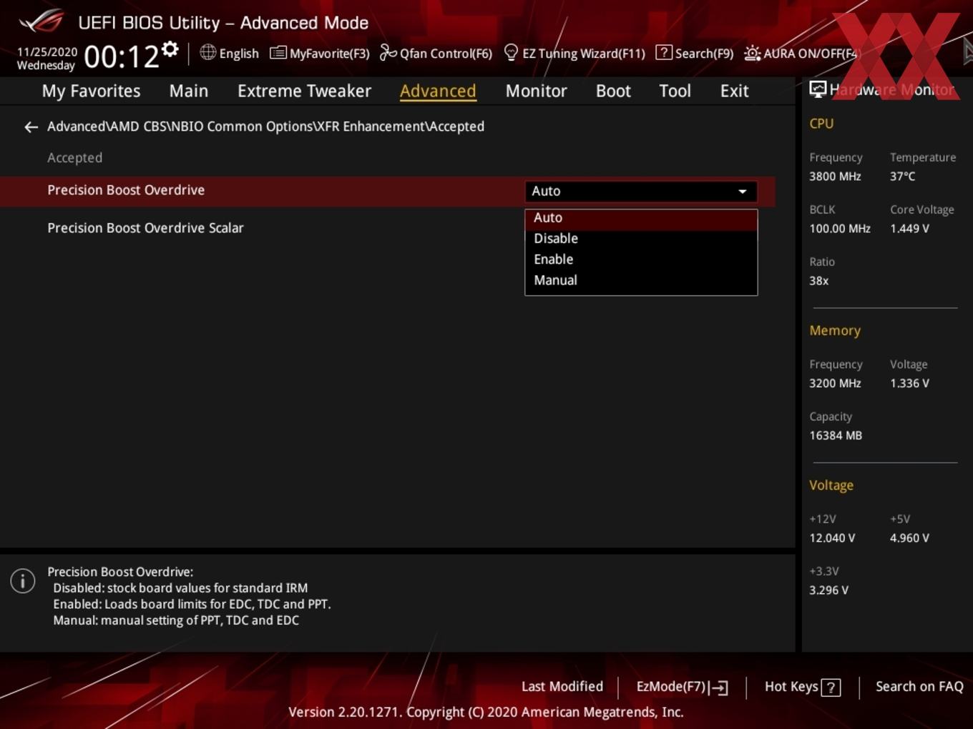Click the Precision Boost Overdrive label
The height and width of the screenshot is (729, 973).
pos(126,190)
